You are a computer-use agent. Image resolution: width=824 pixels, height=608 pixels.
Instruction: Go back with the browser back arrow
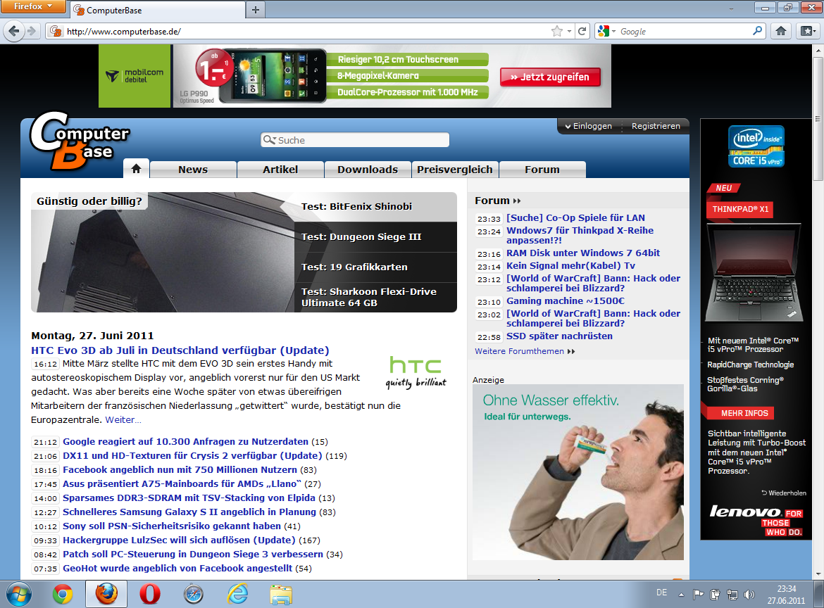(14, 31)
